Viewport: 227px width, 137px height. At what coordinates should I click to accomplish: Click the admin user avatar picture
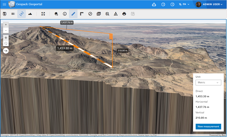coord(198,4)
